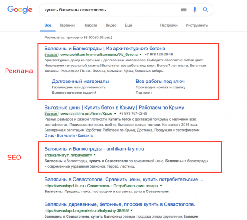Click the 'Контакты' sitelink

click(85, 135)
